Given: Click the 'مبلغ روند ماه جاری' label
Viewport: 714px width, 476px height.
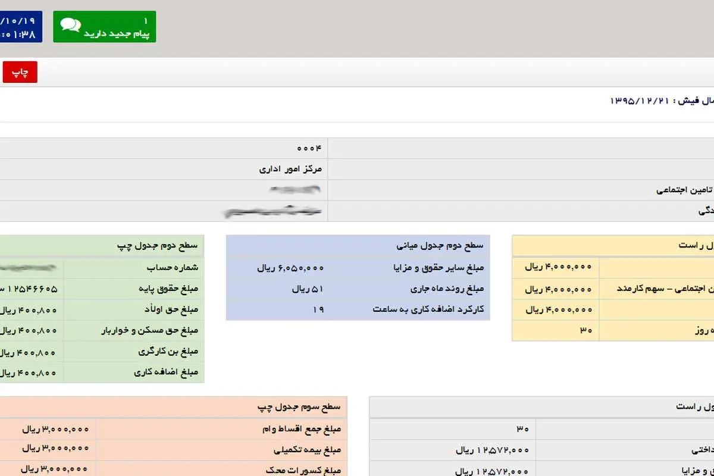Looking at the screenshot, I should tap(447, 289).
